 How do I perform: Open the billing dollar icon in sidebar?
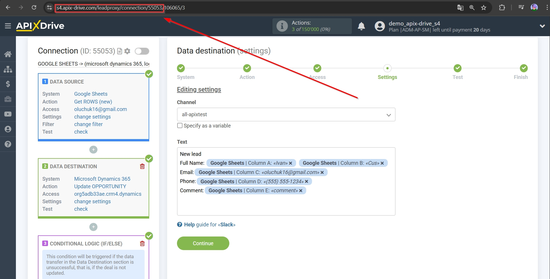tap(8, 84)
